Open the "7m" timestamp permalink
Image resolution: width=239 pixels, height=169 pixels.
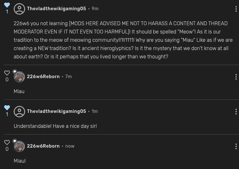pos(68,77)
